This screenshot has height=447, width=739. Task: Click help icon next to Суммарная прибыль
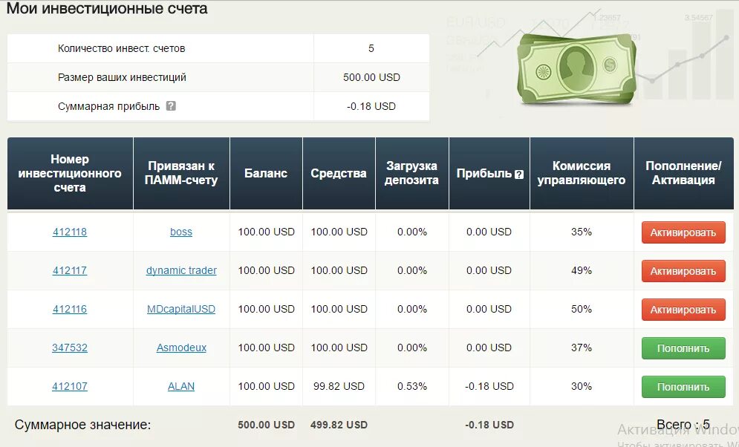tap(171, 106)
